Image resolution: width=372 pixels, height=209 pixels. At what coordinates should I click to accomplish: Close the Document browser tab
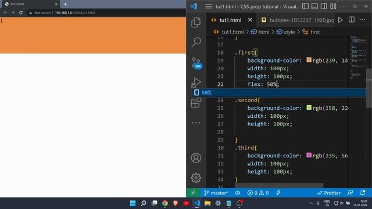pos(56,4)
